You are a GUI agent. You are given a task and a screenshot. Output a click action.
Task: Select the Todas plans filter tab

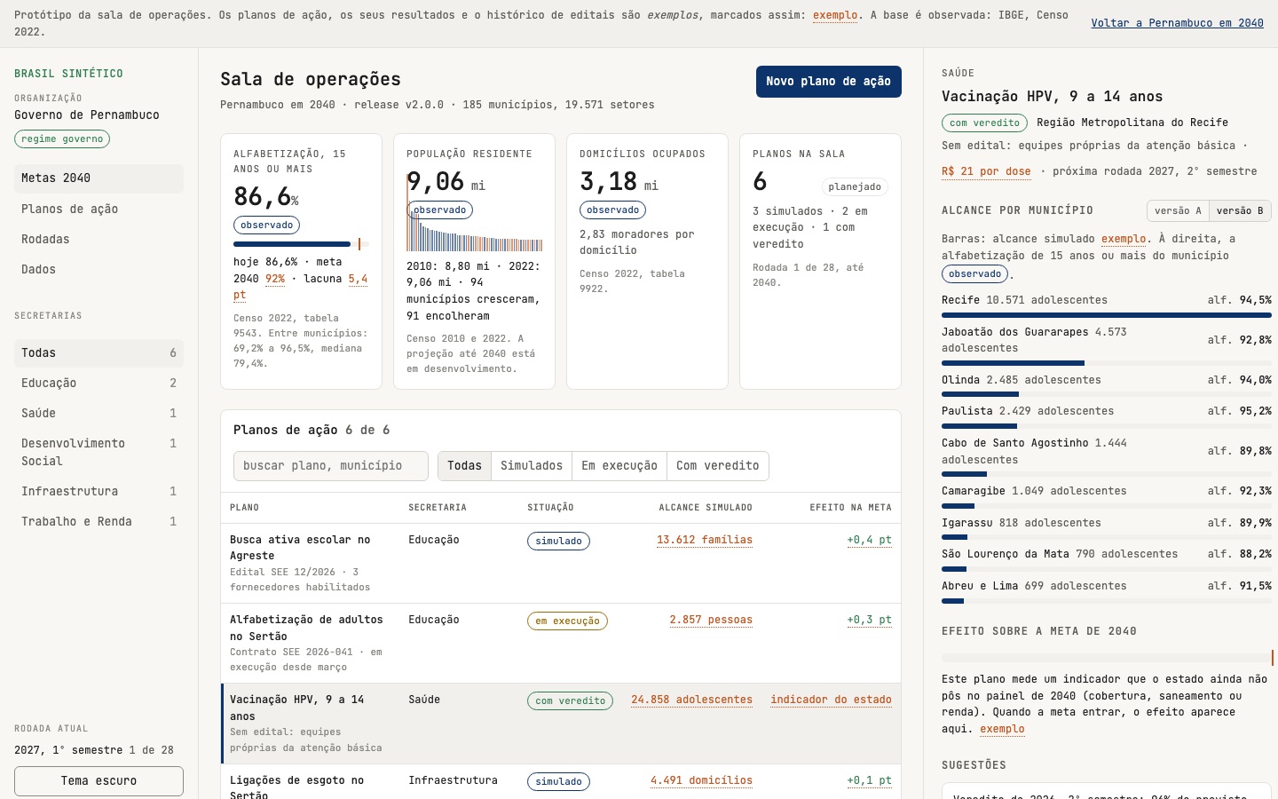(464, 466)
